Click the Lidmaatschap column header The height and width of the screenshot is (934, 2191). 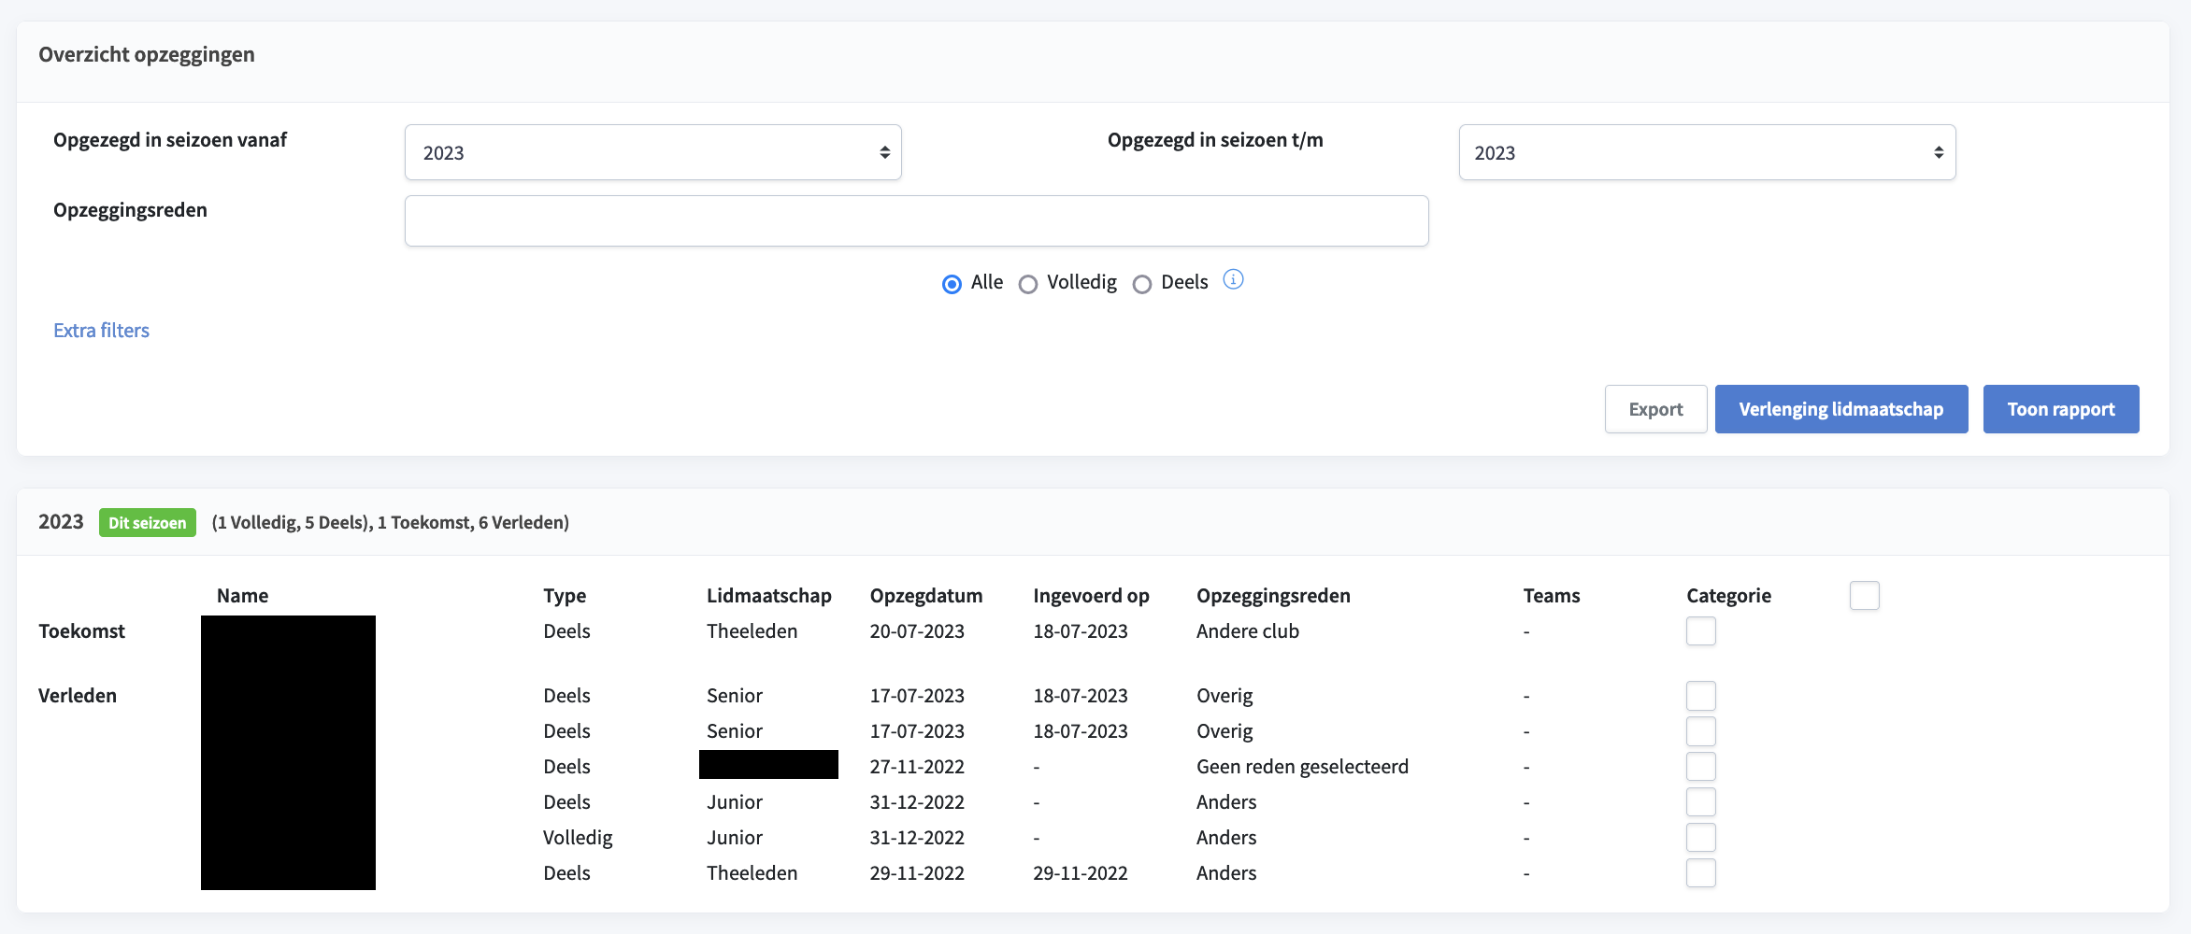point(768,596)
